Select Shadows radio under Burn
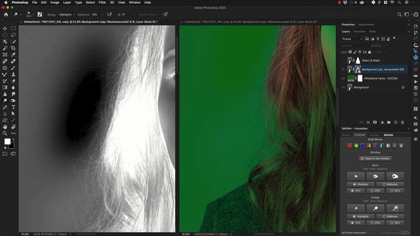Image resolution: width=420 pixels, height=236 pixels. pyautogui.click(x=360, y=184)
